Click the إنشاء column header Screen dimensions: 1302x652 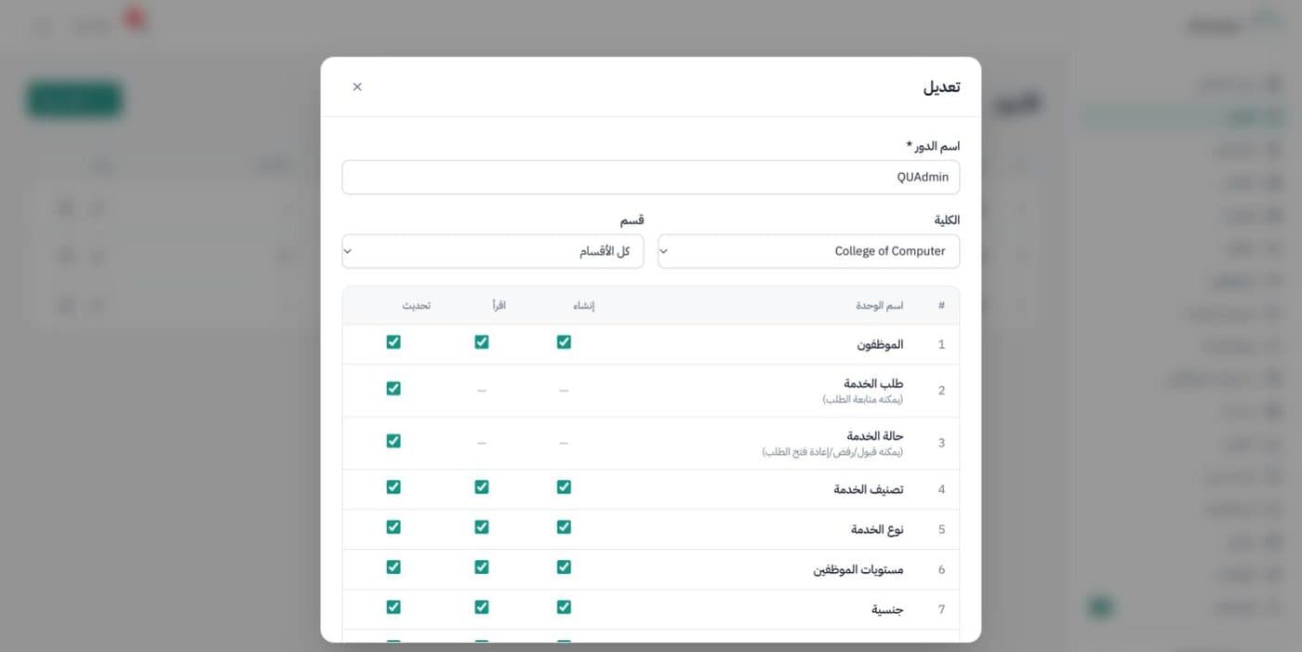point(583,305)
